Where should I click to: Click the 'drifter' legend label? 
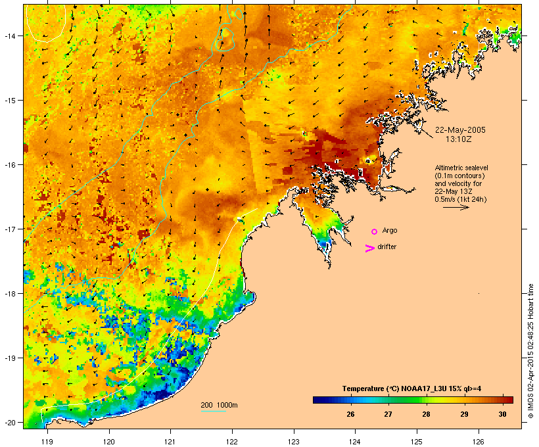click(x=387, y=247)
